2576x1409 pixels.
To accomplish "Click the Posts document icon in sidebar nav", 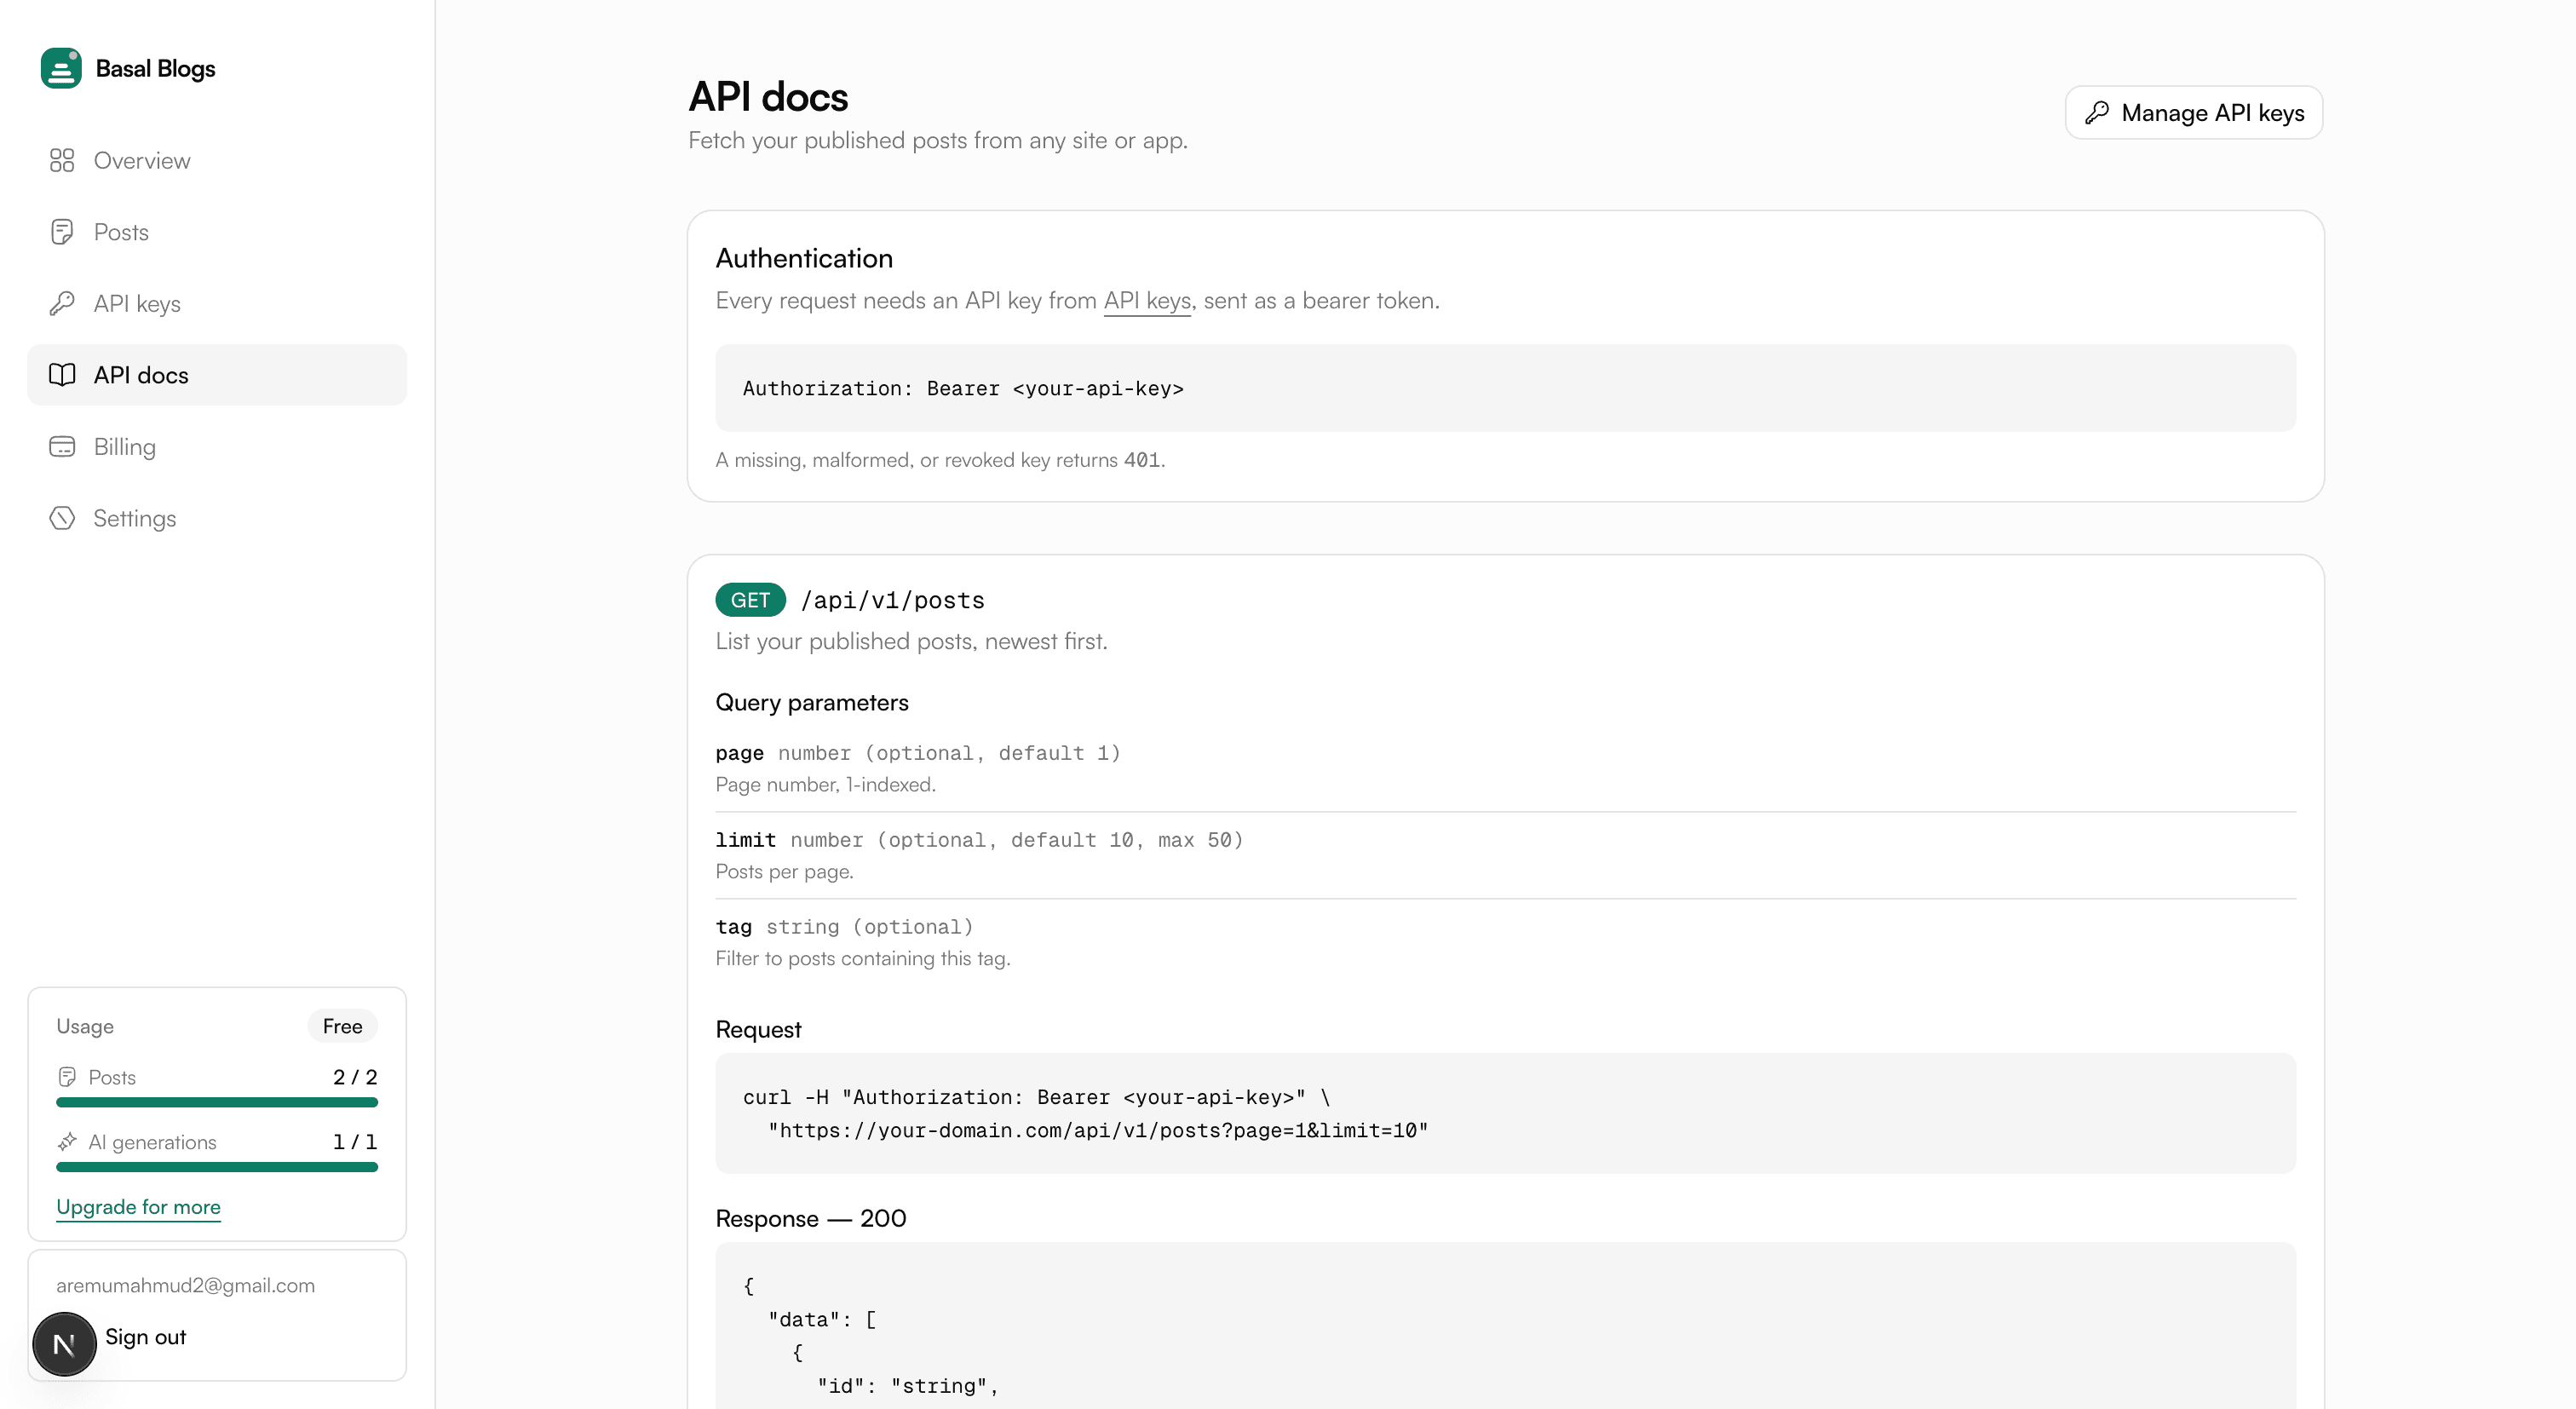I will click(62, 232).
